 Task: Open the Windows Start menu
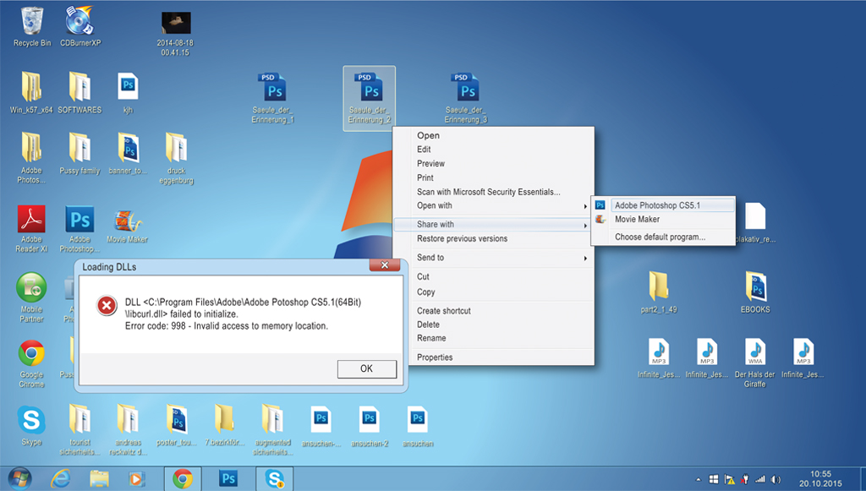pyautogui.click(x=19, y=478)
